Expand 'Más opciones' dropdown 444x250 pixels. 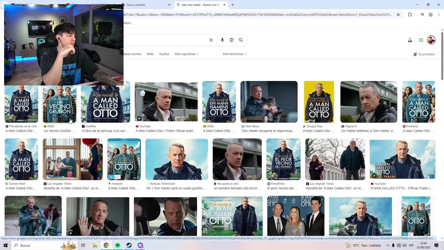coord(187,54)
